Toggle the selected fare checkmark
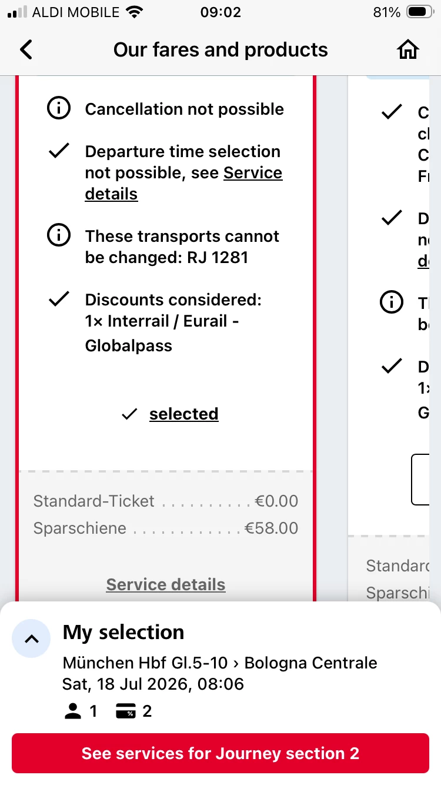Viewport: 441px width, 785px height. pyautogui.click(x=129, y=414)
